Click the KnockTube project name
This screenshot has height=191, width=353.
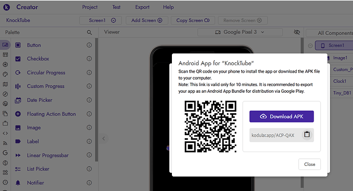(18, 20)
